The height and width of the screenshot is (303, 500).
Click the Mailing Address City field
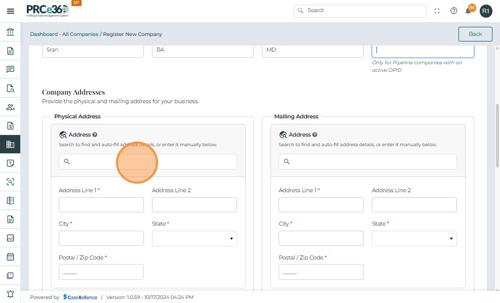pos(321,238)
